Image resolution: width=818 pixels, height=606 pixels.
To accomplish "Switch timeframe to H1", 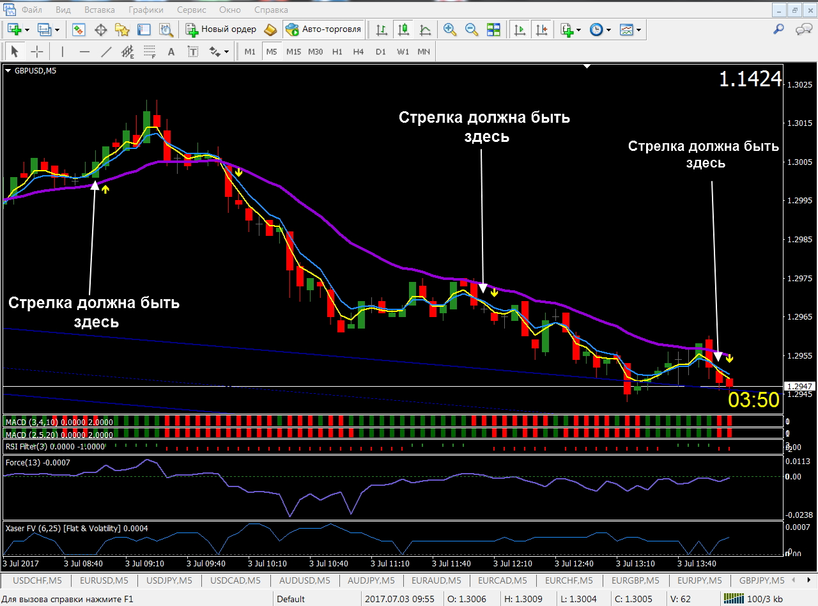I will [337, 52].
